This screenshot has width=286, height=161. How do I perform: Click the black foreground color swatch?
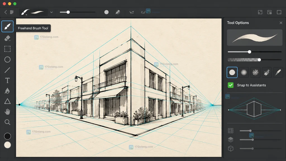pos(8,136)
